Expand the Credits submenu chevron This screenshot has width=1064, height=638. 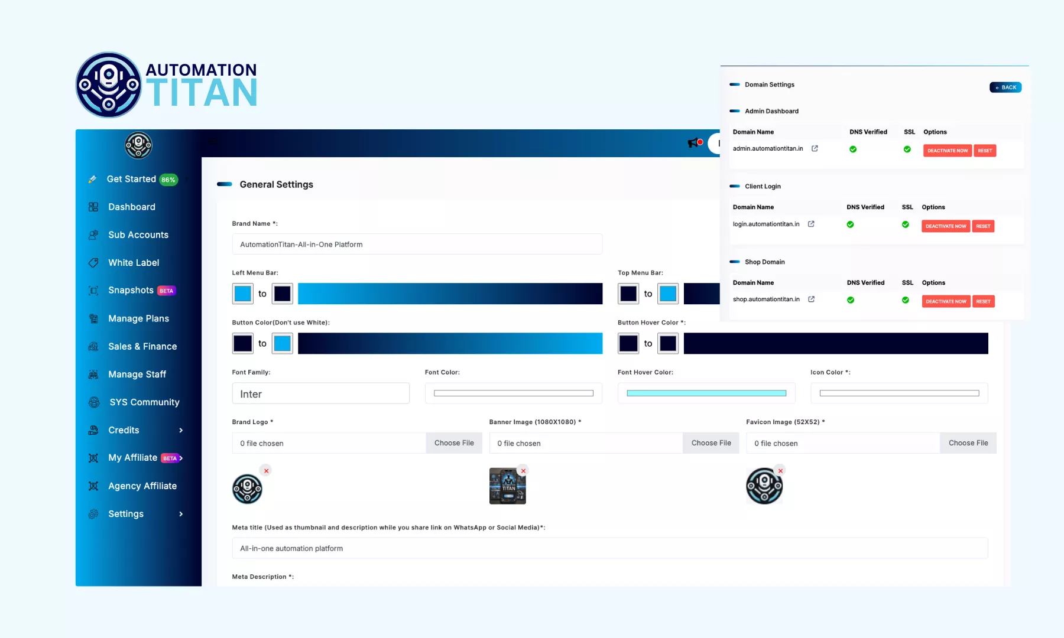(181, 430)
